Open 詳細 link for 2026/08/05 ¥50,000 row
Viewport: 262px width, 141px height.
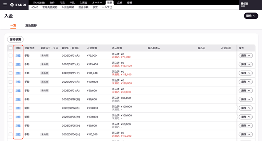coord(18,126)
